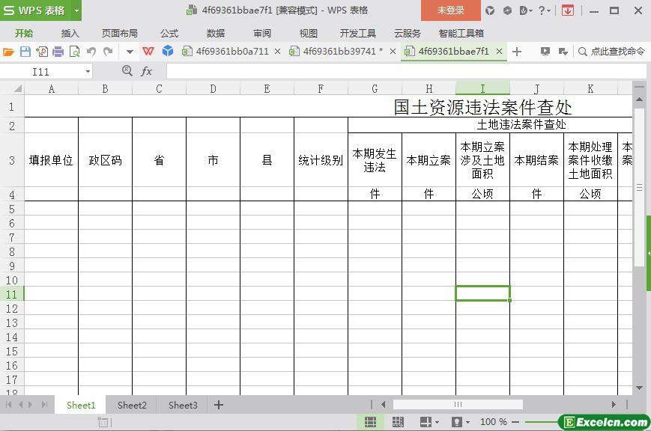Open the WPS 表格 application menu arrow
This screenshot has width=651, height=431.
click(x=76, y=10)
